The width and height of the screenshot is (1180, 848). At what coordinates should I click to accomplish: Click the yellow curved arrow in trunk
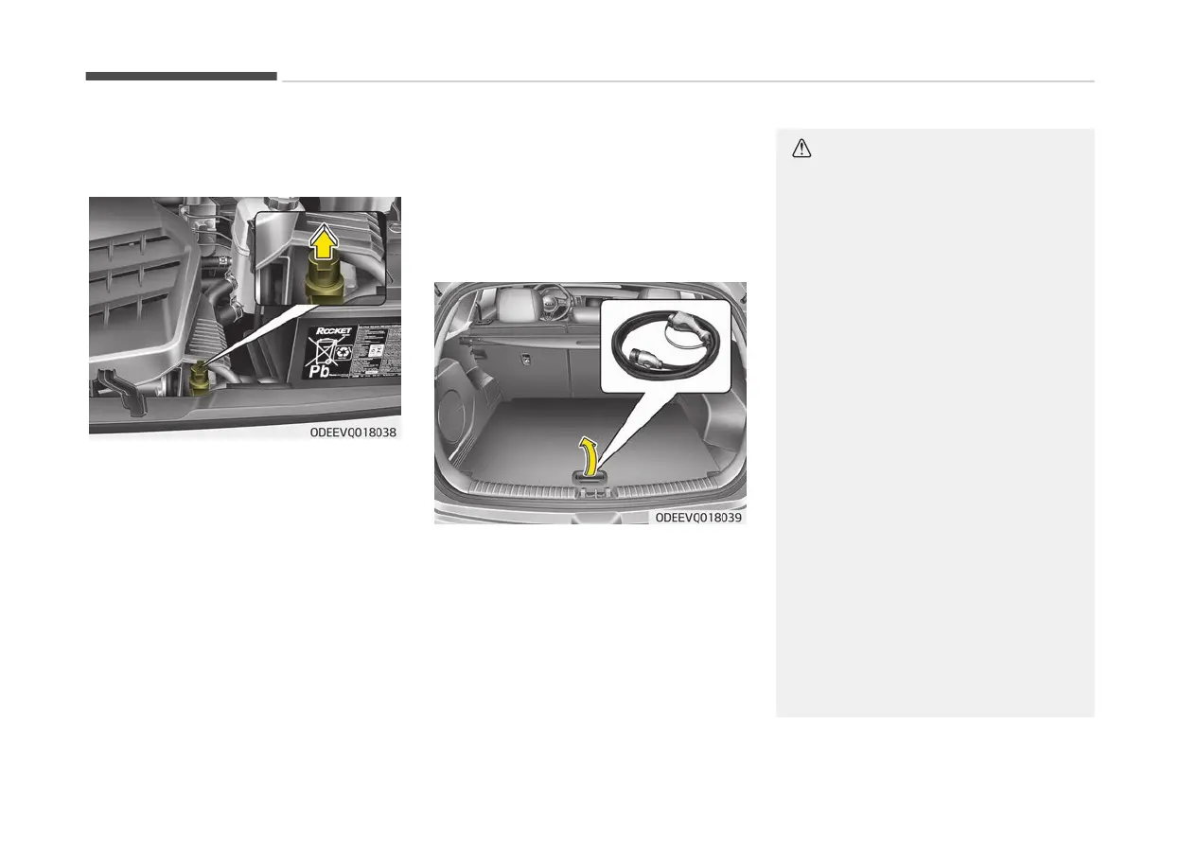[x=590, y=456]
